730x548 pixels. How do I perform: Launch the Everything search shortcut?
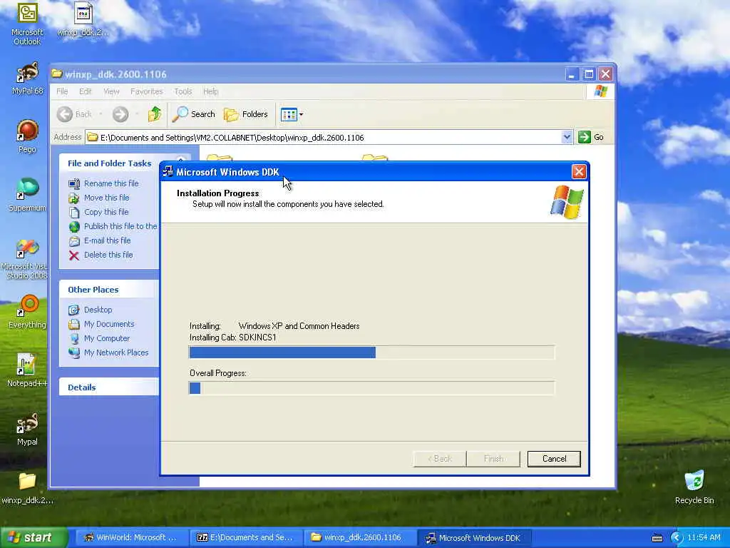[27, 313]
